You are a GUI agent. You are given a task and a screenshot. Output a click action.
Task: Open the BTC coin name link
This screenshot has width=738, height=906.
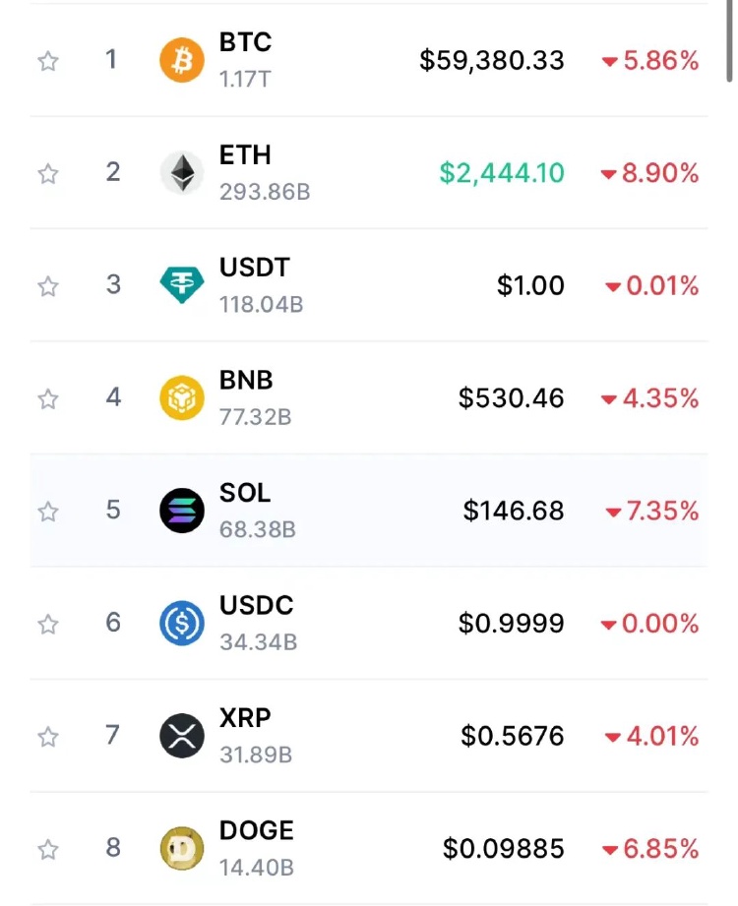pos(245,42)
